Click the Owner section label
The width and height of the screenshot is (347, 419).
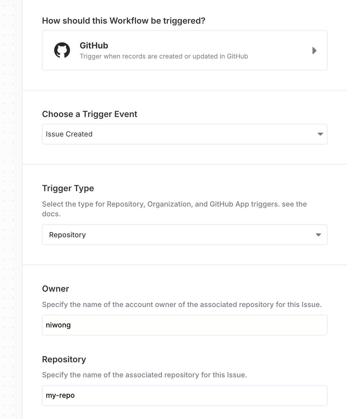pos(55,289)
